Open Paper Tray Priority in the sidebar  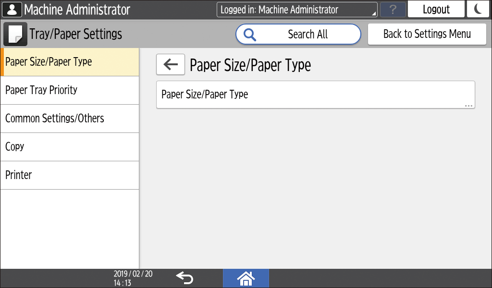(x=70, y=90)
